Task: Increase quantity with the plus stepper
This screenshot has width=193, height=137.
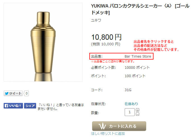Action: (138, 110)
